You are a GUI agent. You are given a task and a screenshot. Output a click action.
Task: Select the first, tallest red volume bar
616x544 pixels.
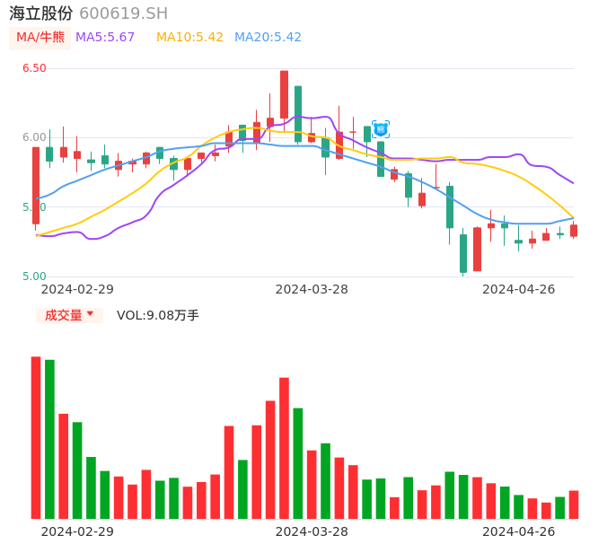pyautogui.click(x=36, y=437)
